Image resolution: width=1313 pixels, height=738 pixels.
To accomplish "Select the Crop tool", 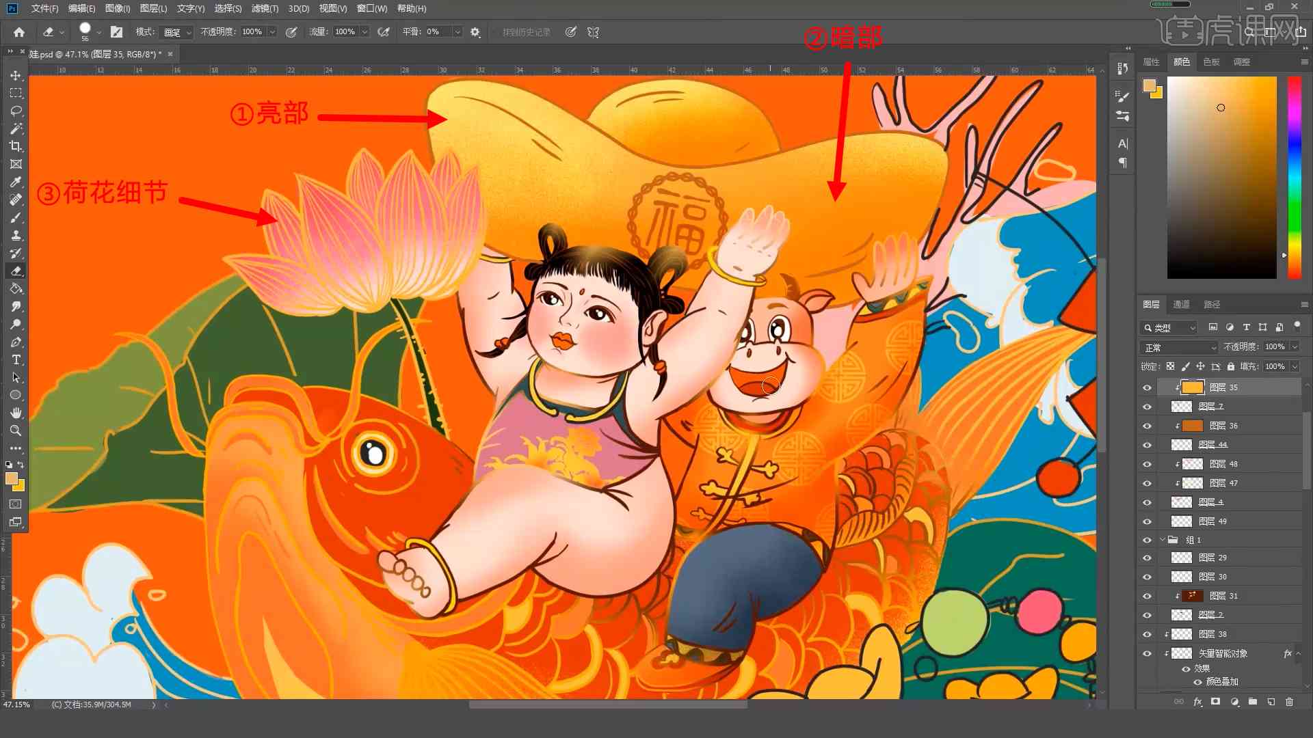I will point(16,146).
